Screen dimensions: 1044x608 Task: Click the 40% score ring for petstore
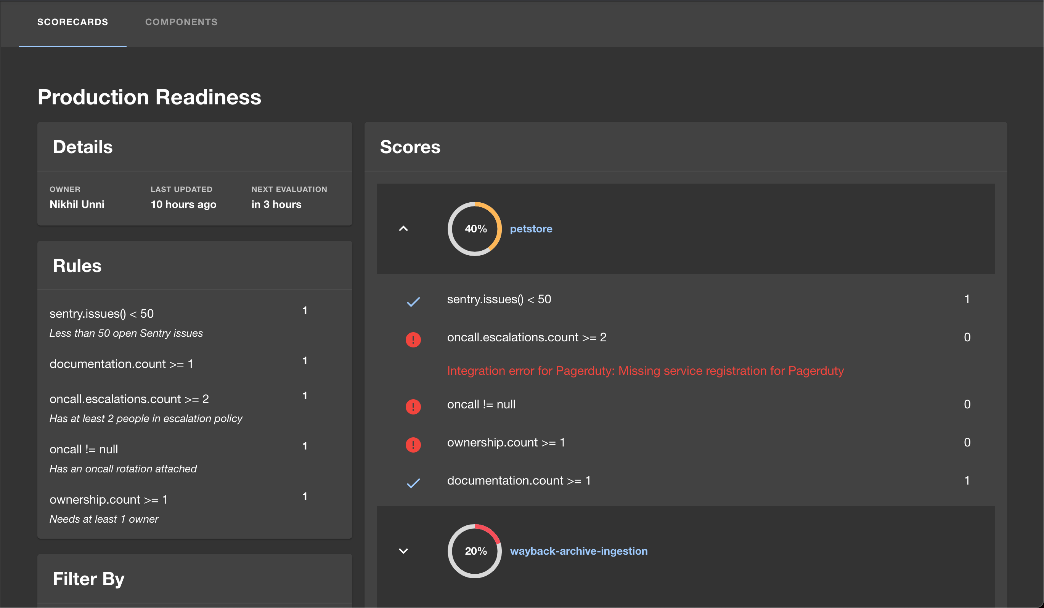pos(474,229)
